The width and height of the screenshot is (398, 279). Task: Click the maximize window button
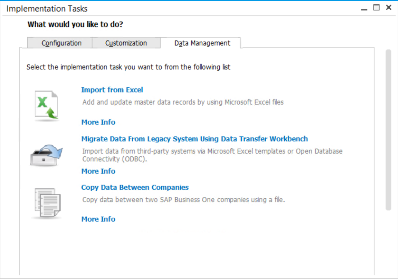point(376,7)
